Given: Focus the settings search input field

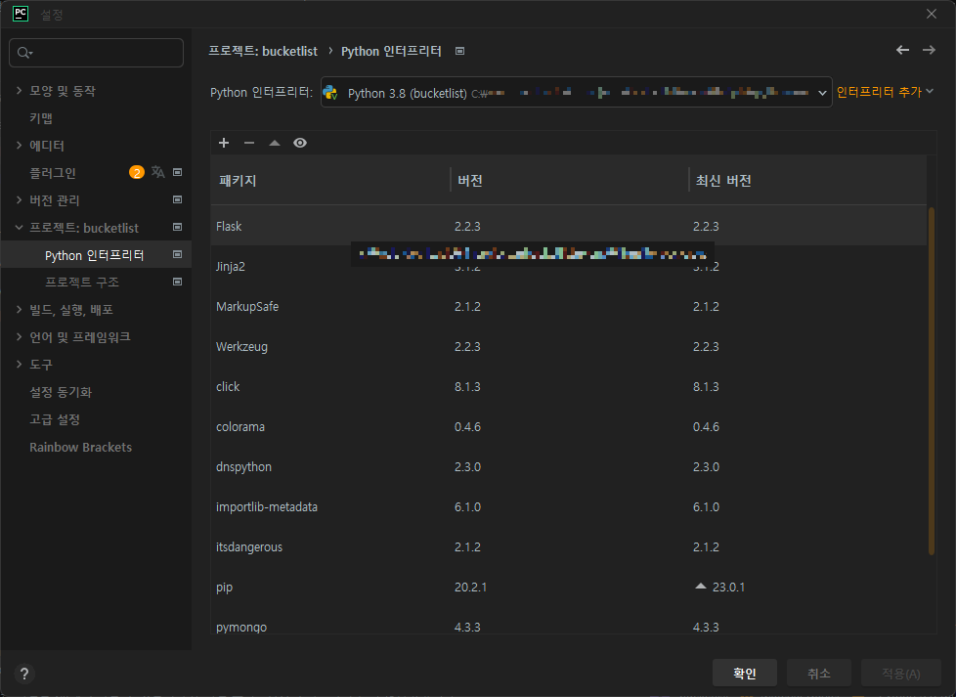Looking at the screenshot, I should tap(97, 53).
